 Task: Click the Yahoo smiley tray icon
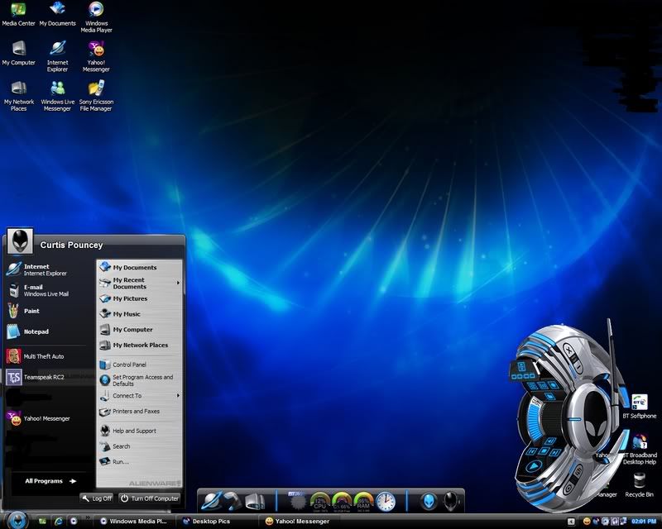tap(587, 522)
